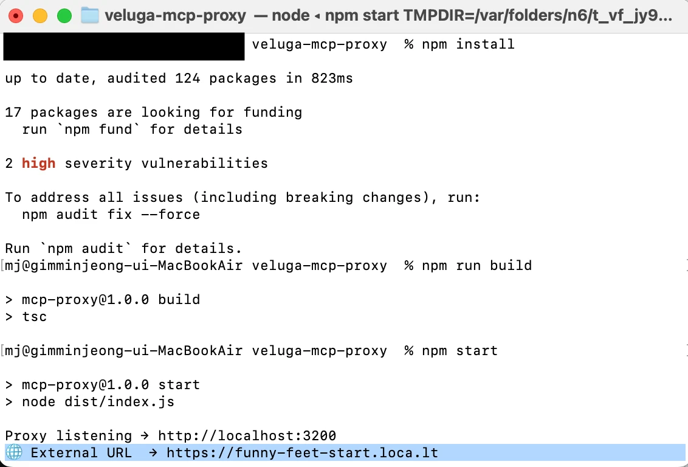Minimize the terminal using the yellow button

pyautogui.click(x=40, y=16)
